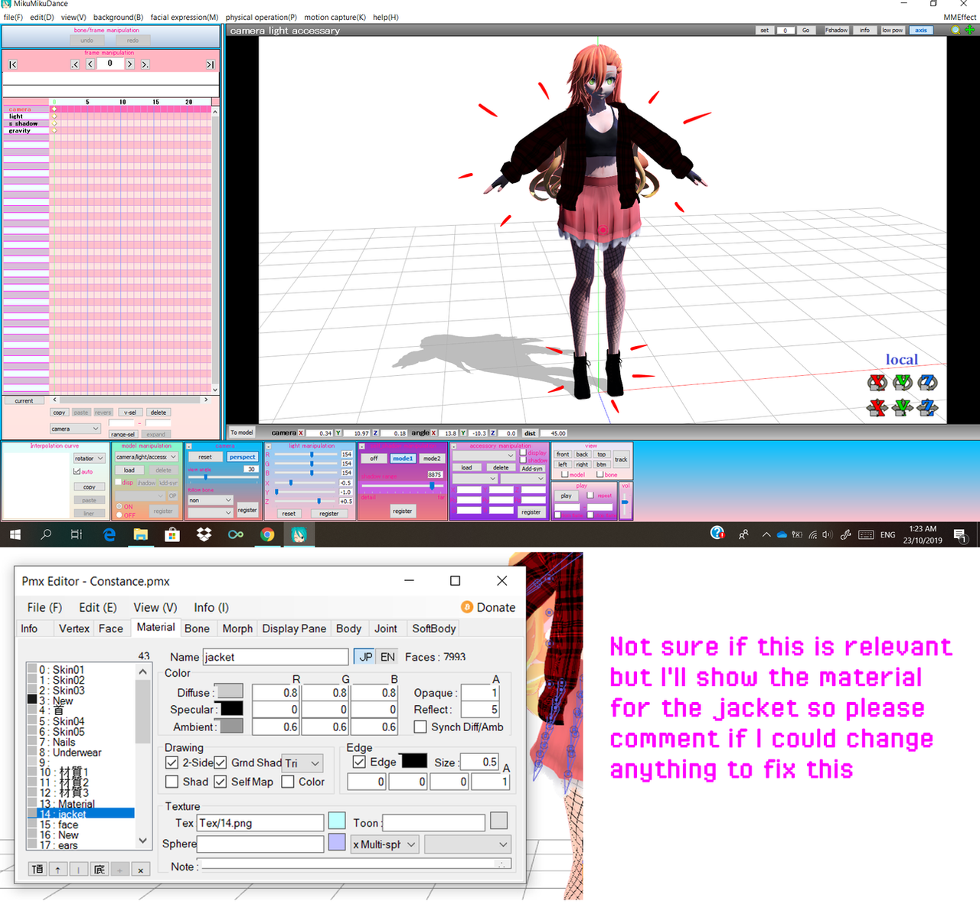The height and width of the screenshot is (908, 980).
Task: Switch to the Morph tab
Action: pyautogui.click(x=237, y=629)
